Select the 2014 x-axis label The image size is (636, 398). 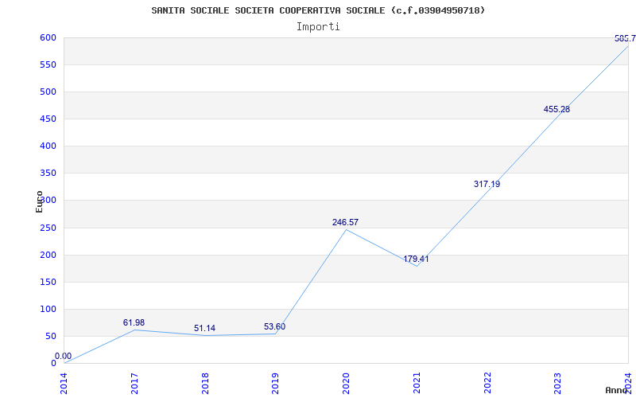click(x=64, y=384)
